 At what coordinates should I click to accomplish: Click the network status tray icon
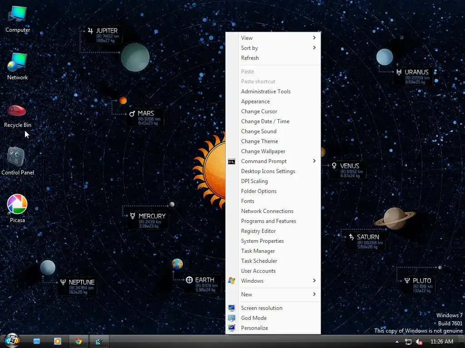(x=408, y=342)
